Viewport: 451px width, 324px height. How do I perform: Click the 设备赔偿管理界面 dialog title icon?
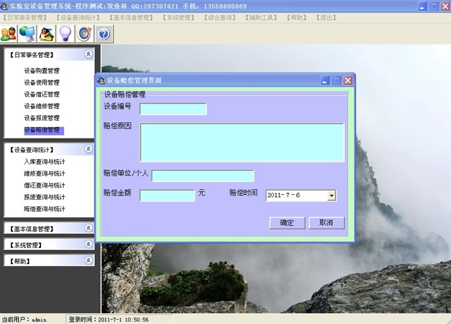coord(101,81)
